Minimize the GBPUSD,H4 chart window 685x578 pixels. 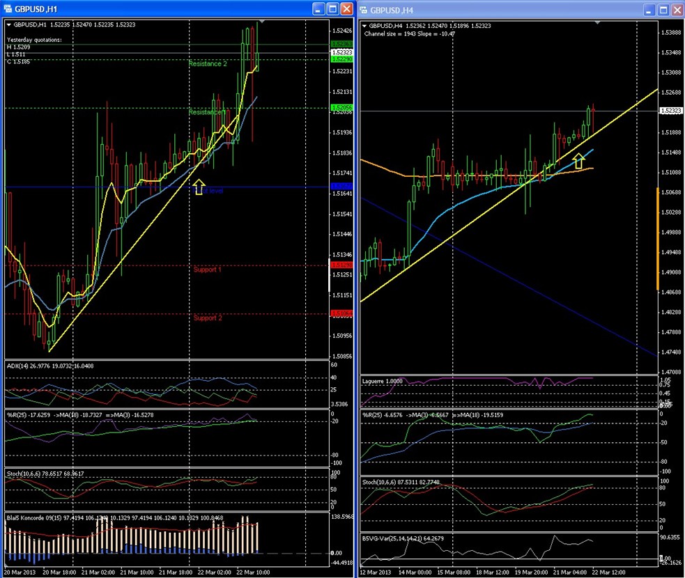point(649,10)
